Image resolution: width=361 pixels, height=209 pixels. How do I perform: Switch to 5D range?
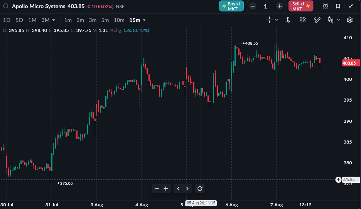pos(19,20)
